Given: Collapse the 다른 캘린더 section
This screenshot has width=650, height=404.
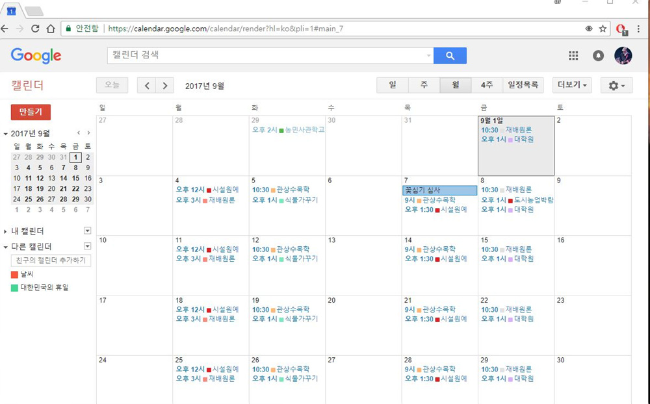Looking at the screenshot, I should 6,247.
